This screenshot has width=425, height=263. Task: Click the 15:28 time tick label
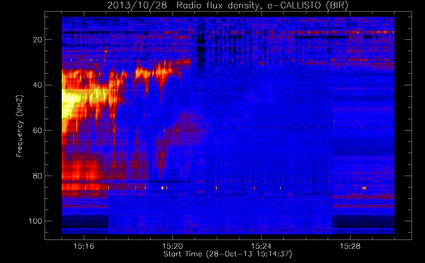click(350, 246)
